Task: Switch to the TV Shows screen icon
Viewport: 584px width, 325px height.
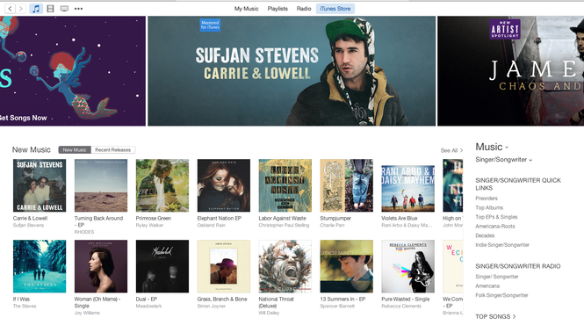Action: (x=64, y=9)
